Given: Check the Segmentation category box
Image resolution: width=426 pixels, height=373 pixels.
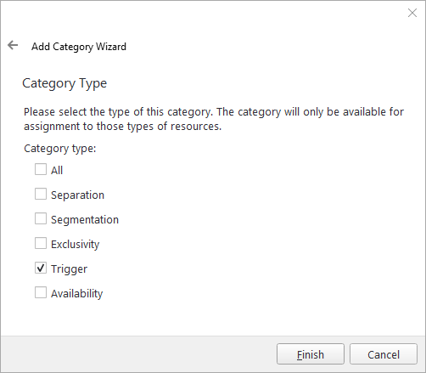Looking at the screenshot, I should 41,218.
